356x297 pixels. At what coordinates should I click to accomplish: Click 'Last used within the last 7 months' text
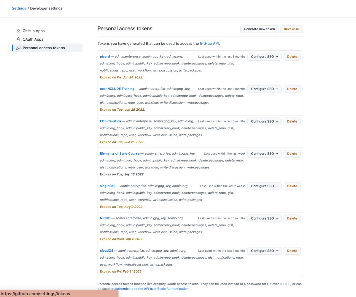point(222,251)
